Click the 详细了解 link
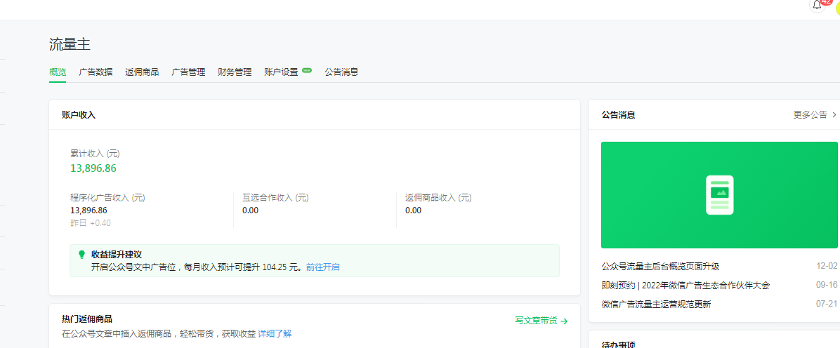840x348 pixels. point(275,333)
